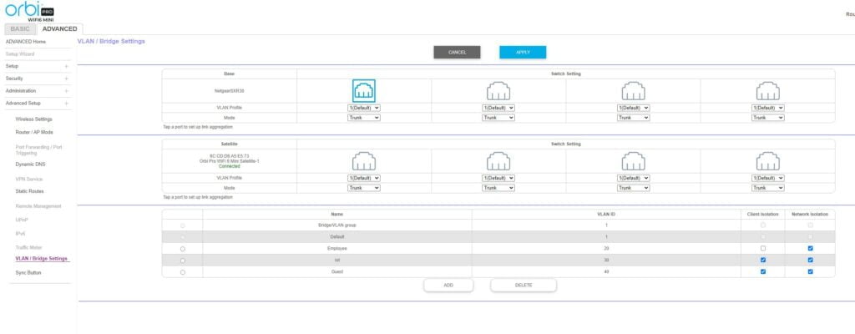Click the ADD button below VLAN table
This screenshot has width=855, height=334.
[x=448, y=285]
